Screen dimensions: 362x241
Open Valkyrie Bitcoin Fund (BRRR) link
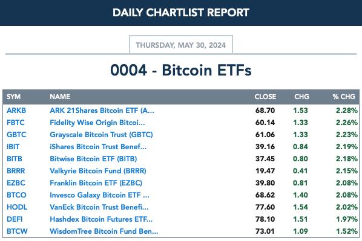click(x=98, y=171)
